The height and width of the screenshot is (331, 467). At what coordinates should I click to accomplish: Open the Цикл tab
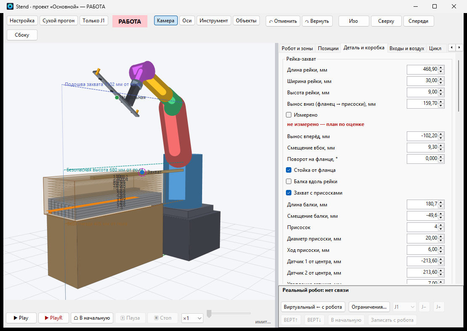point(435,48)
